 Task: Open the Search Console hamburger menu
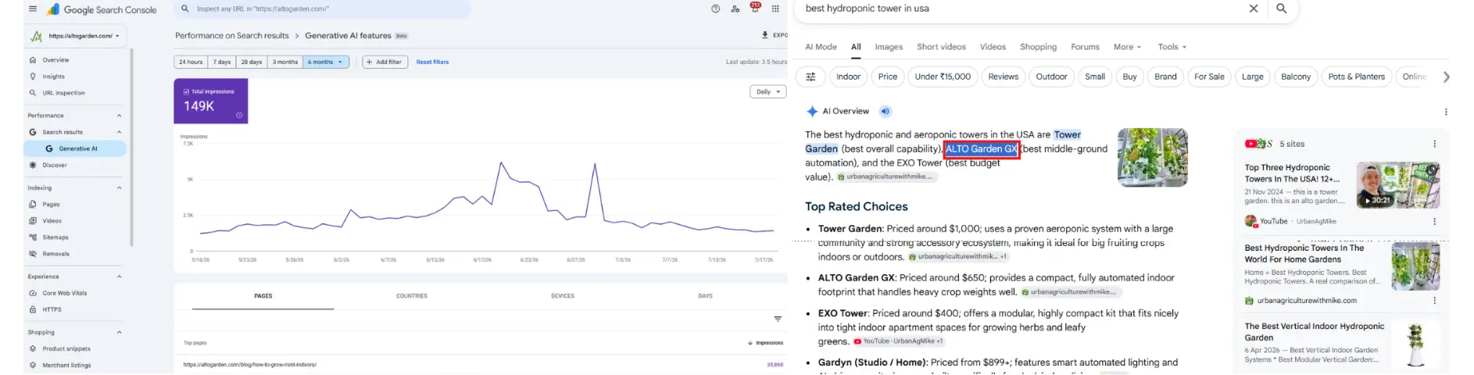32,9
